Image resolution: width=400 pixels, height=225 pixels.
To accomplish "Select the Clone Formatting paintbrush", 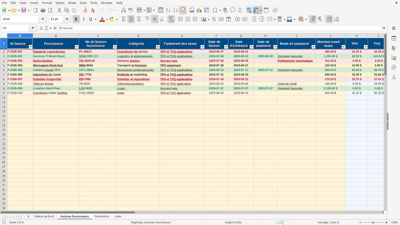I will point(86,10).
